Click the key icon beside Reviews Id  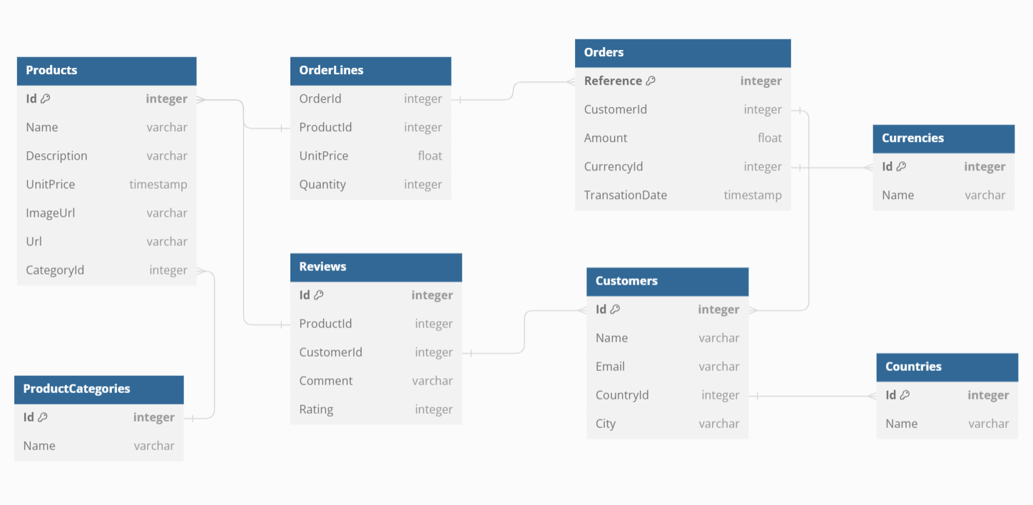[319, 295]
